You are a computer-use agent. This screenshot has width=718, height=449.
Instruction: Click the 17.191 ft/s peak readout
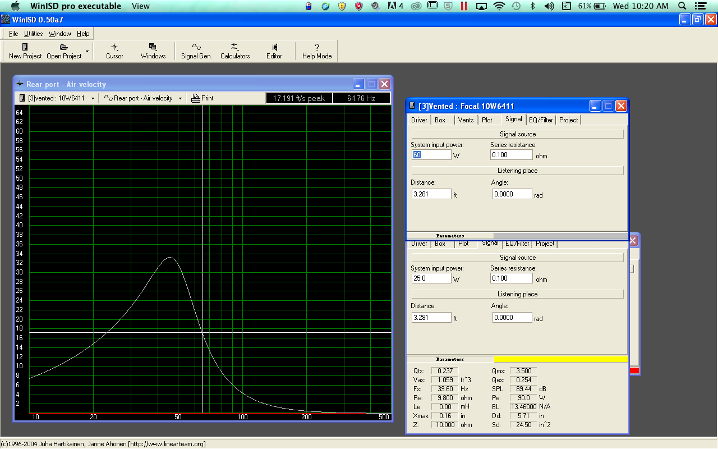tap(299, 98)
